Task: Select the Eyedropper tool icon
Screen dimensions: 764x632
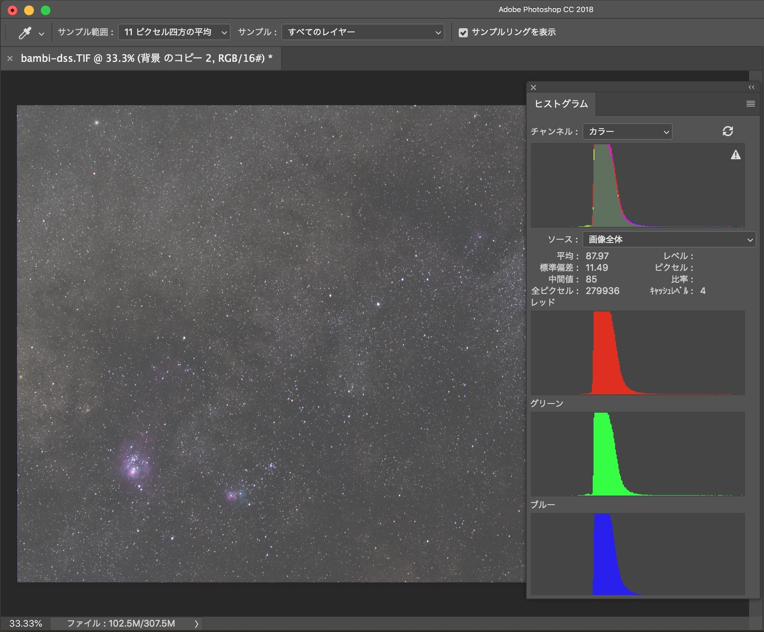Action: (x=25, y=33)
